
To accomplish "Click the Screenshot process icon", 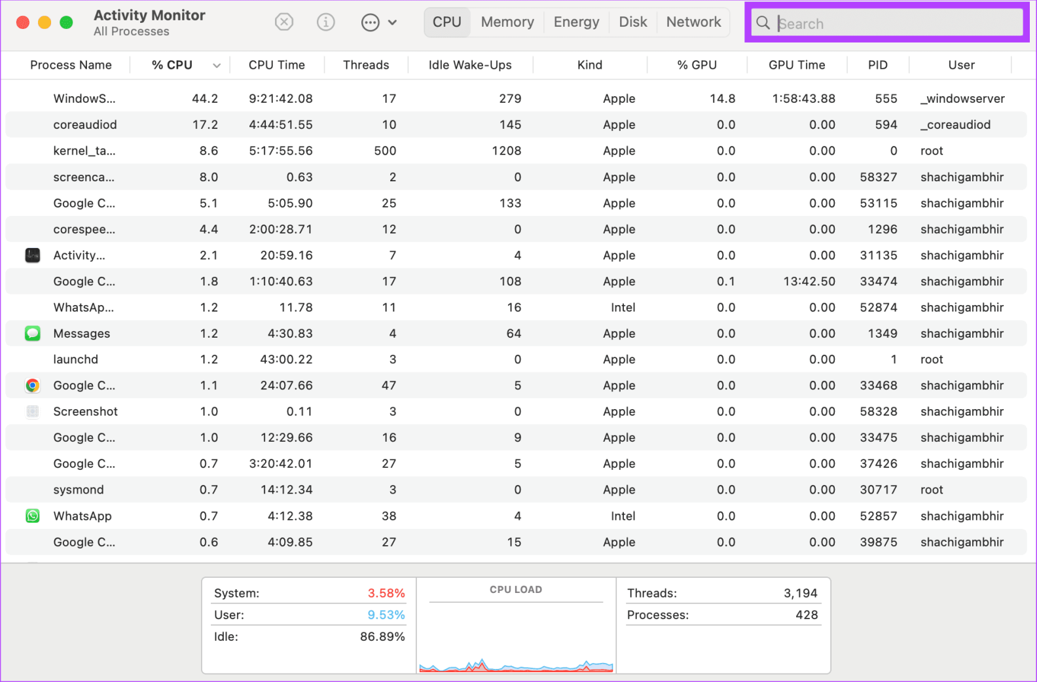I will 33,412.
